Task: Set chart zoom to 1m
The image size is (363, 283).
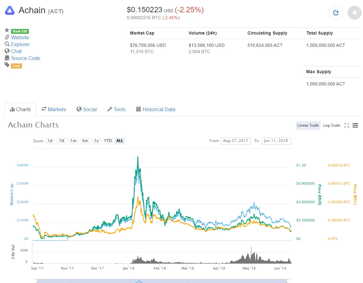Action: (x=73, y=141)
